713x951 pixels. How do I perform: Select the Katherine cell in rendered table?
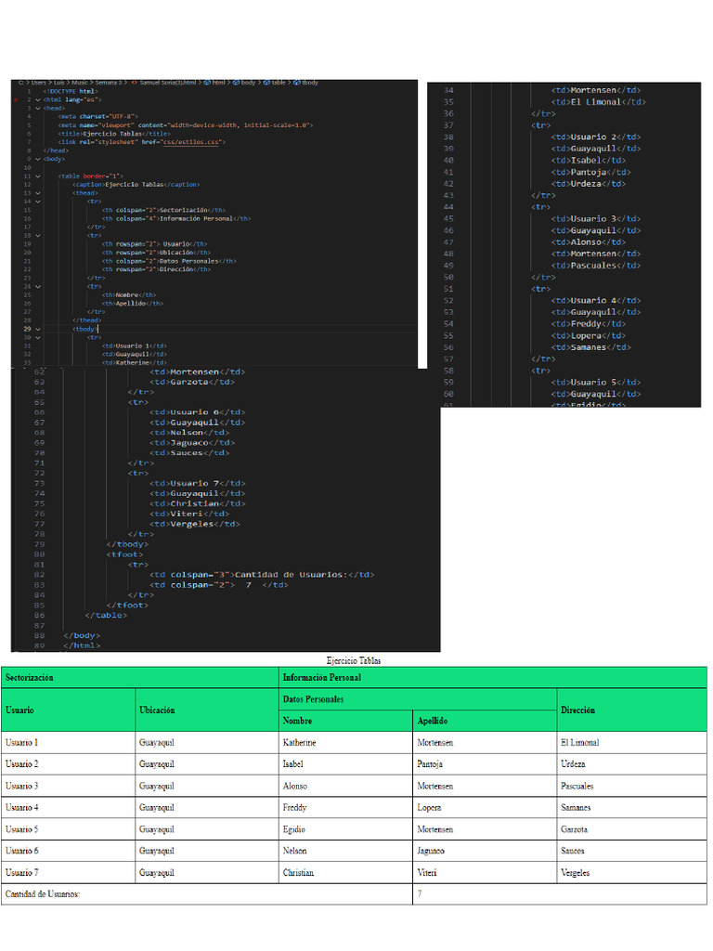tap(299, 743)
